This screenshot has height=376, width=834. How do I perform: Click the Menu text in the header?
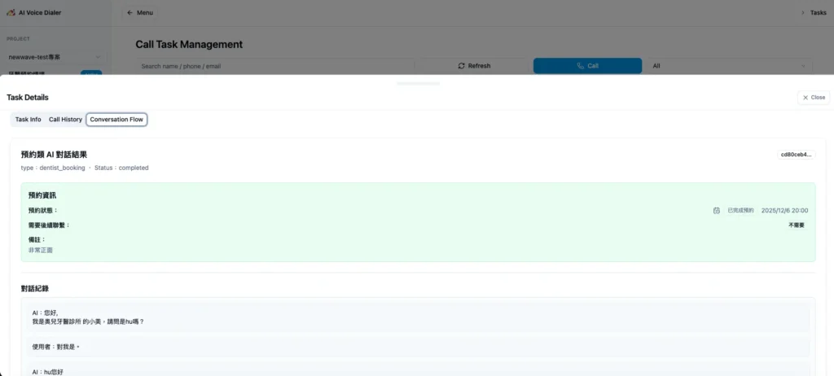tap(145, 13)
